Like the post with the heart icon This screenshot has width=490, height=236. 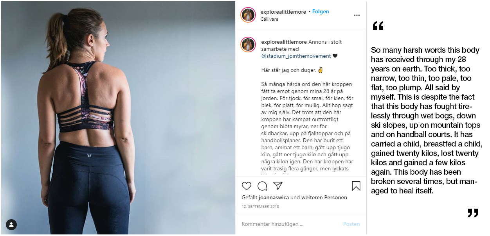tap(247, 186)
